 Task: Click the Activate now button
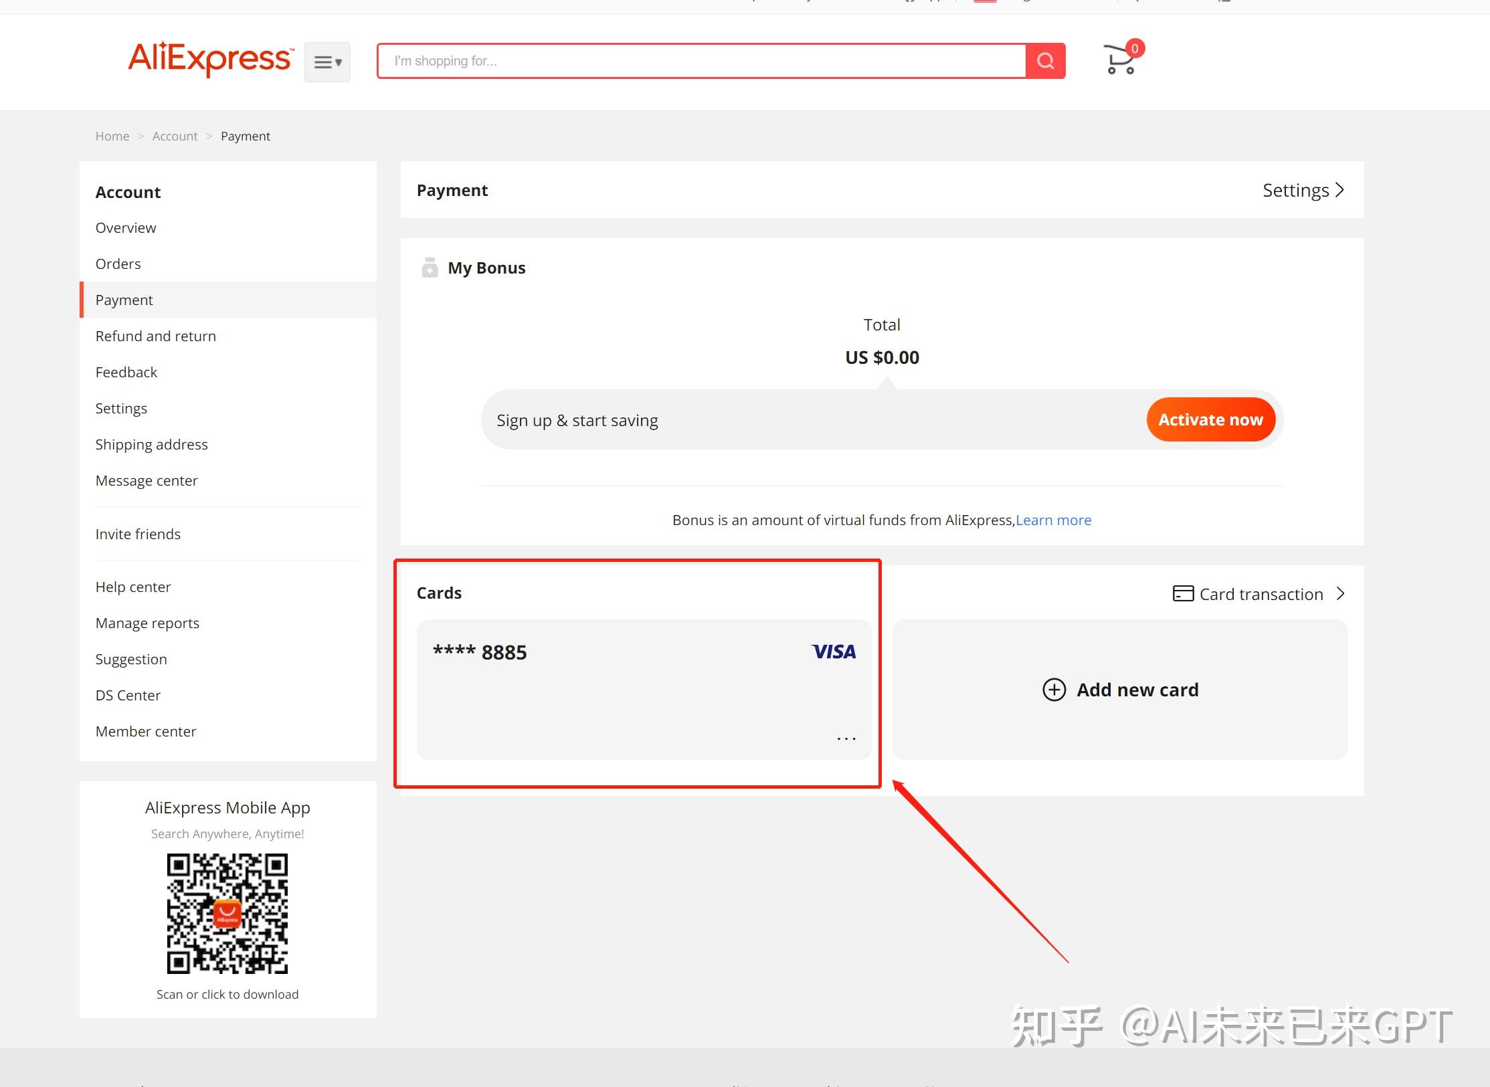(x=1210, y=419)
